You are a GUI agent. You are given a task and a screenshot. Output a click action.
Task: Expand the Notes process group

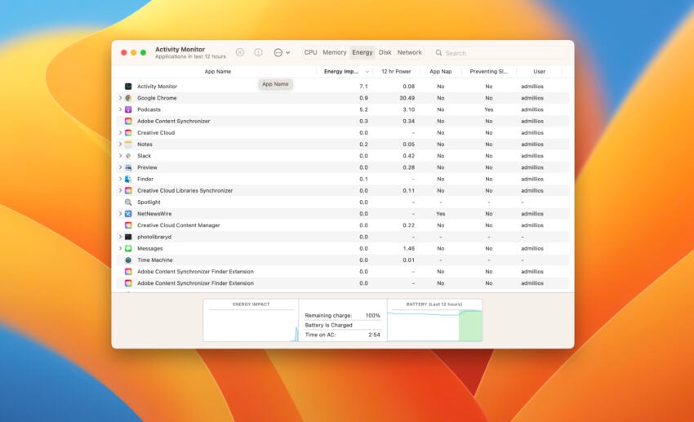[x=120, y=144]
